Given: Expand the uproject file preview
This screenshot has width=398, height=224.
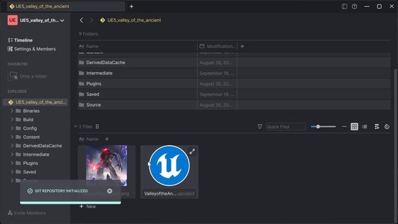Looking at the screenshot, I should [192, 152].
